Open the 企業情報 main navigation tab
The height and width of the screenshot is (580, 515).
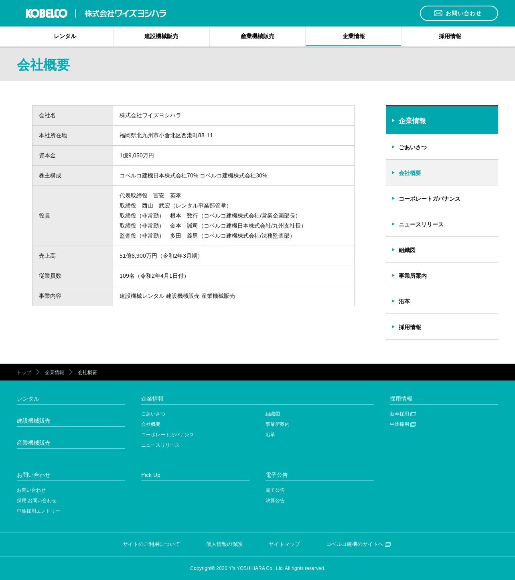point(354,37)
